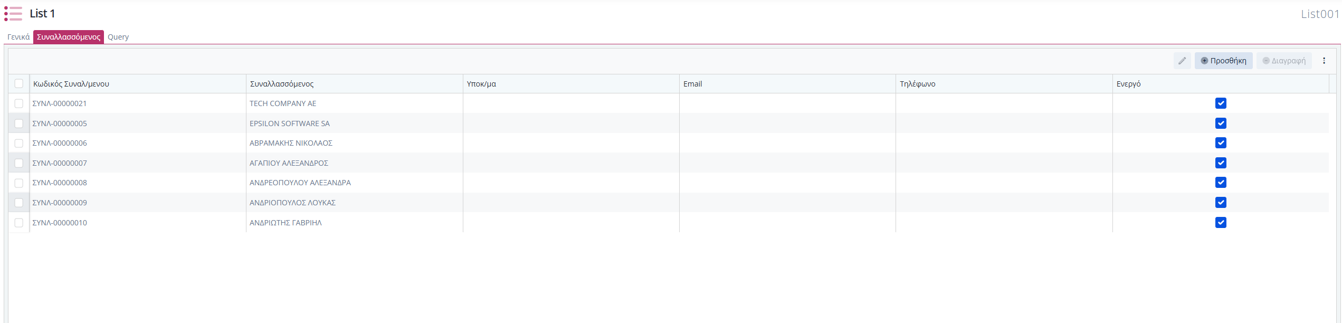
Task: Uncheck Ενεργό for ΑΝΔΡΙΟΠΟΥΛΟΣ ΛΟΥΚΑΣ
Action: pos(1221,203)
